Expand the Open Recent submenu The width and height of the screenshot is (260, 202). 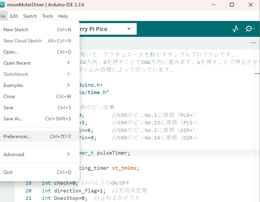pyautogui.click(x=37, y=63)
